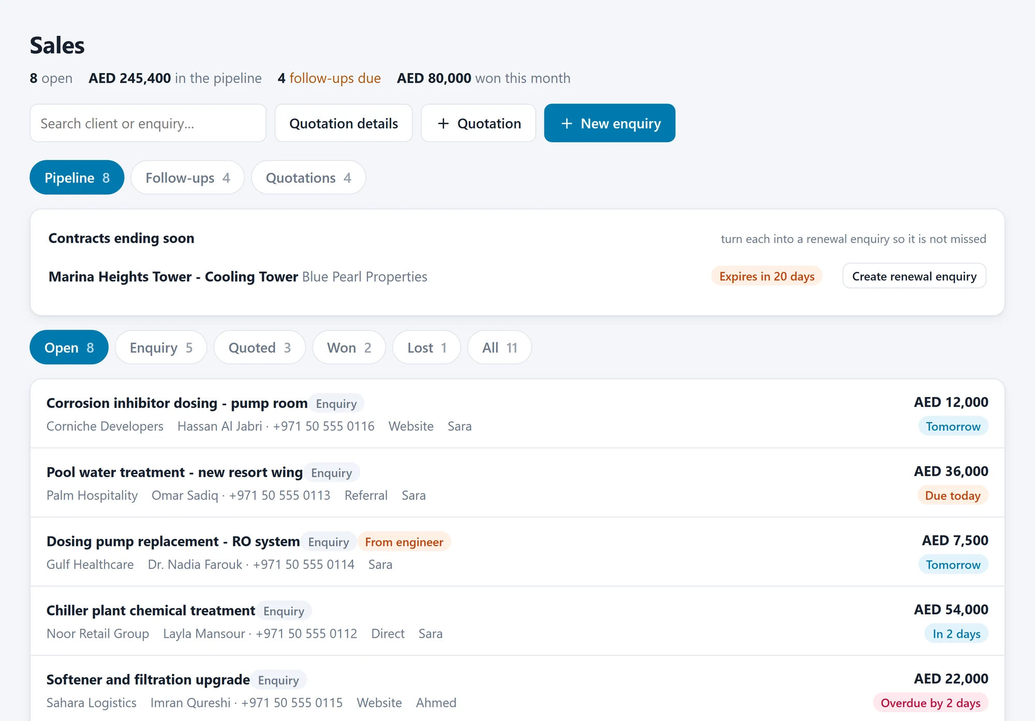The image size is (1035, 721).
Task: Focus the Search client or enquiry field
Action: (x=148, y=123)
